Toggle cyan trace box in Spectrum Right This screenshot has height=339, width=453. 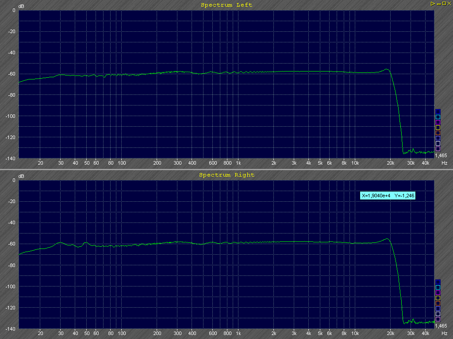click(x=438, y=287)
